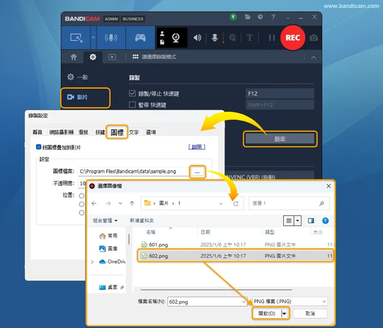This screenshot has width=383, height=328.
Task: Open the help question mark in Bandicam
Action: pyautogui.click(x=273, y=17)
